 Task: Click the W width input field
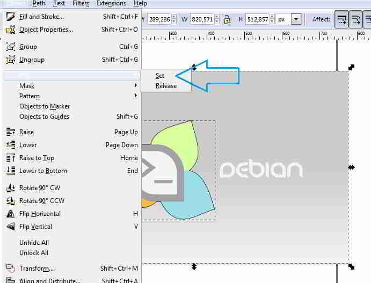(x=201, y=19)
